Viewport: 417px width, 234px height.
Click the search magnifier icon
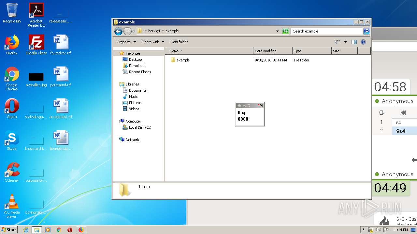click(x=367, y=31)
